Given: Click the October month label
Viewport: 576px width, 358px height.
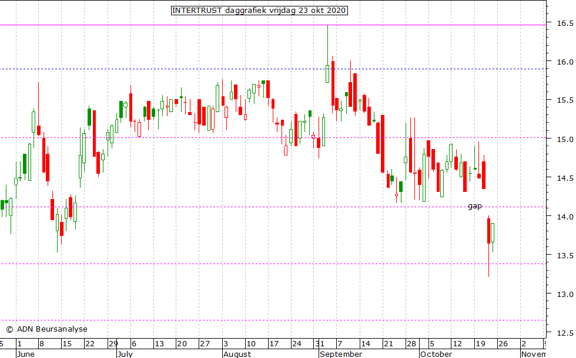Looking at the screenshot, I should point(436,354).
